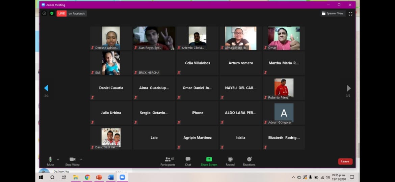This screenshot has width=395, height=182.
Task: Open the Reactions menu
Action: [249, 161]
